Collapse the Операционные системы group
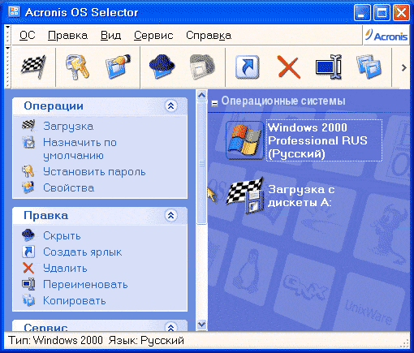This screenshot has width=414, height=353. 215,103
